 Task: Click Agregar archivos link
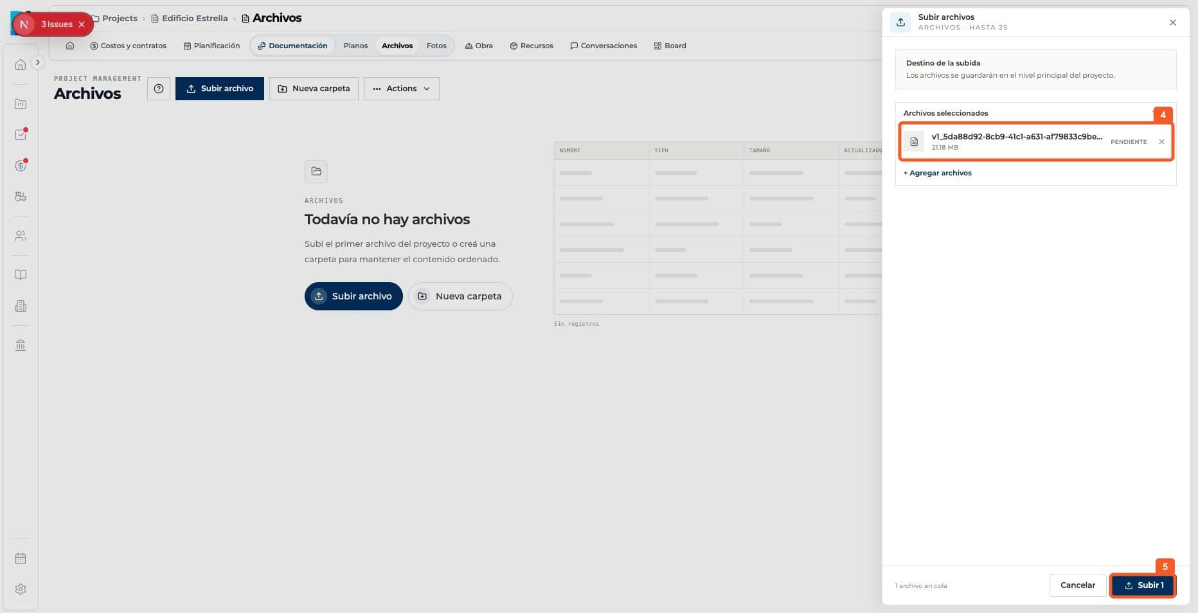[938, 173]
